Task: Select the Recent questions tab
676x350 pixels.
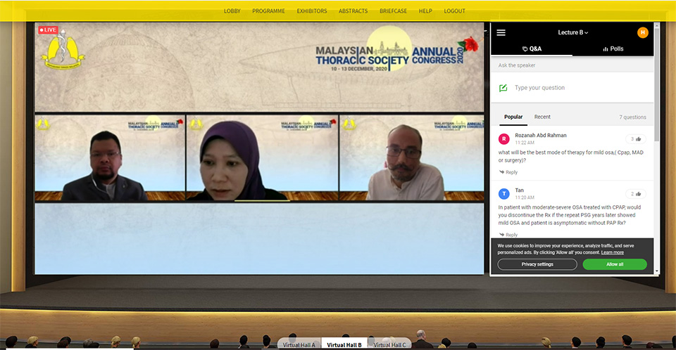Action: tap(542, 117)
